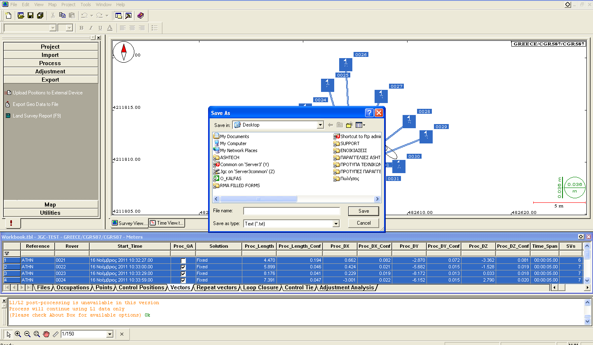Open the 1/150 map scale dropdown

tap(110, 334)
